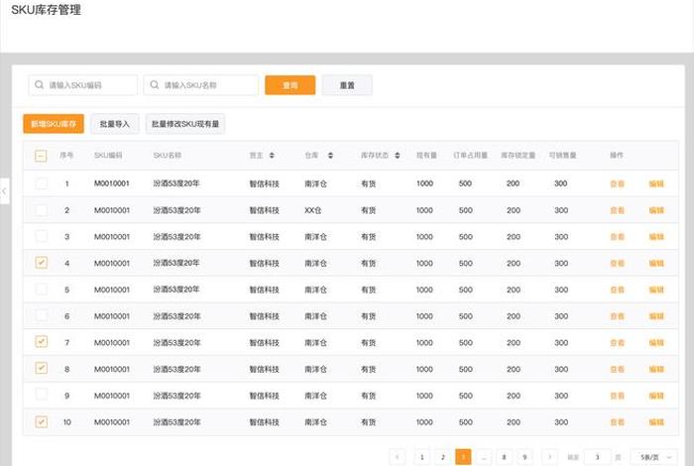
Task: Go to page 2 in pagination
Action: 442,457
